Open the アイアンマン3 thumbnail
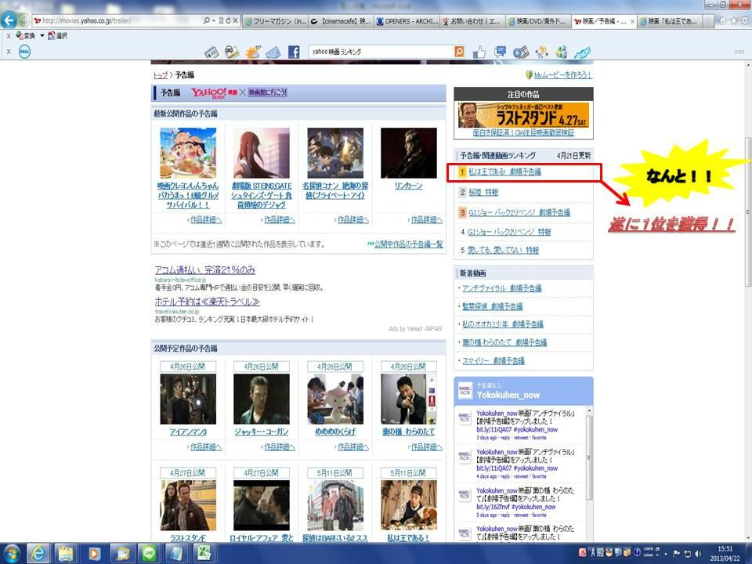The height and width of the screenshot is (564, 752). point(188,399)
